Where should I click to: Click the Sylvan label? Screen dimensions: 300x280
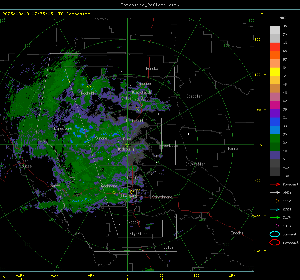pyautogui.click(x=127, y=98)
